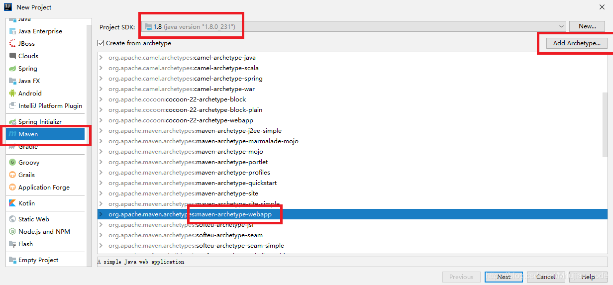Select the Node.js and NPM icon

[12, 232]
